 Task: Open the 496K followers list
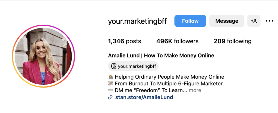point(177,41)
